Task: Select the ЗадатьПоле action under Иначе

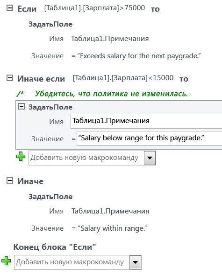Action: pyautogui.click(x=50, y=197)
